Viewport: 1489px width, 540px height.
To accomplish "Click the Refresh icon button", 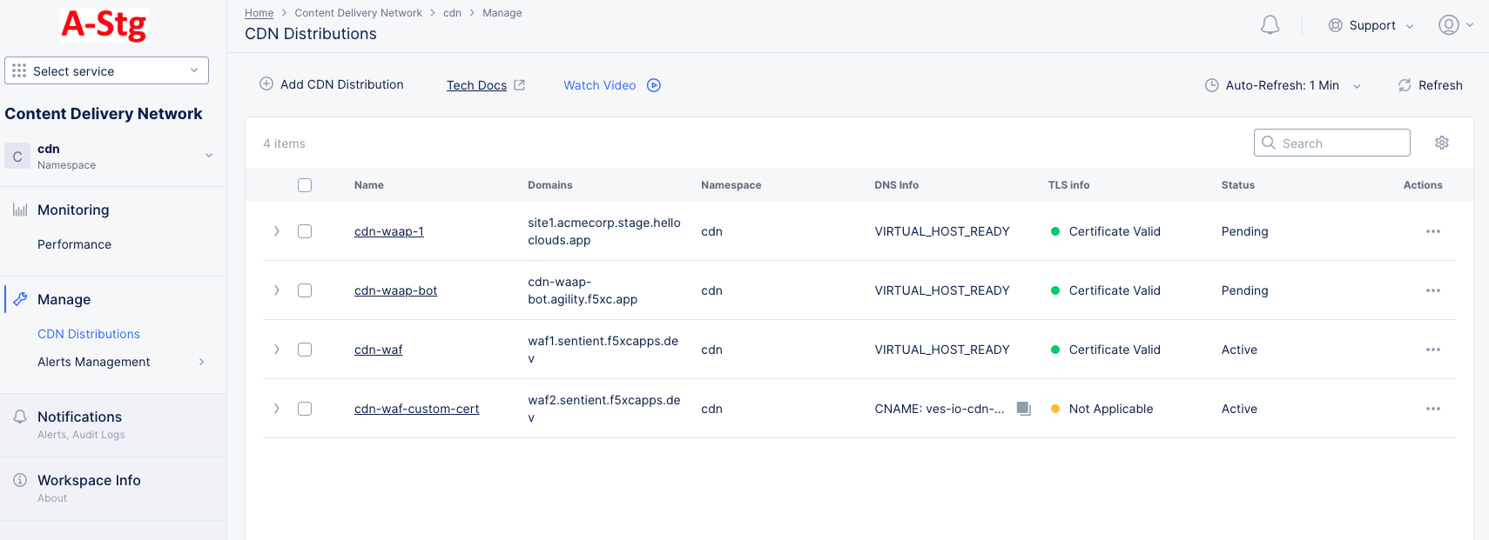I will point(1405,85).
